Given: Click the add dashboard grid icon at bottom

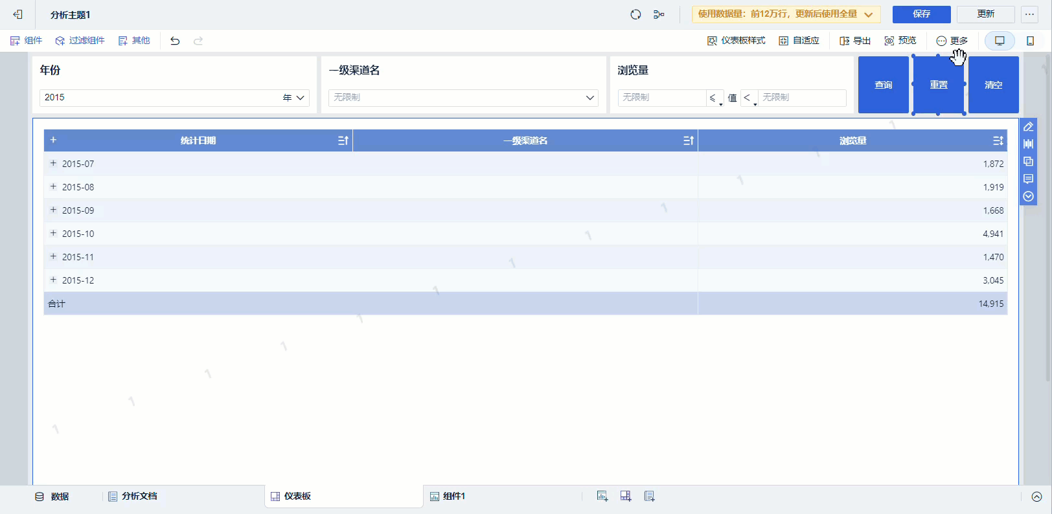Looking at the screenshot, I should (626, 497).
